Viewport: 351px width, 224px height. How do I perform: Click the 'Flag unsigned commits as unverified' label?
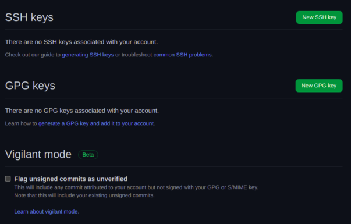pos(71,179)
